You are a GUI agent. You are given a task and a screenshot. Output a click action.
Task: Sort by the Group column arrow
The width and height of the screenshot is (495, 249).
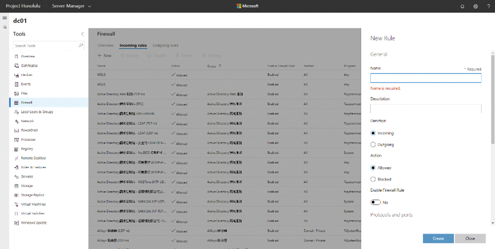(x=220, y=66)
